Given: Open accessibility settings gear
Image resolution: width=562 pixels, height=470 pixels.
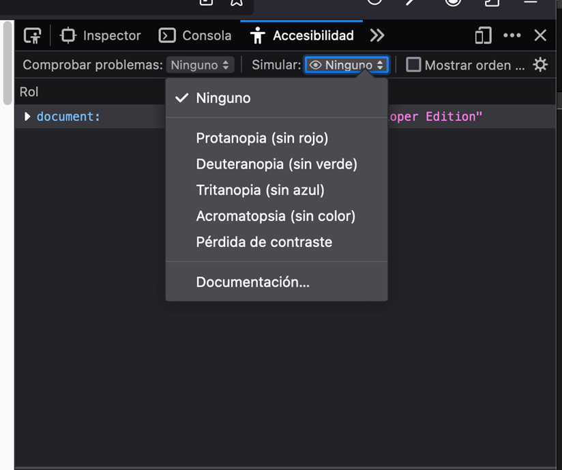Looking at the screenshot, I should [x=540, y=65].
